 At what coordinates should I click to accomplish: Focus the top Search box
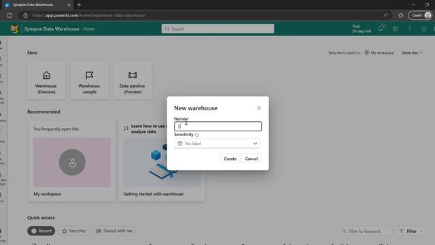[217, 29]
